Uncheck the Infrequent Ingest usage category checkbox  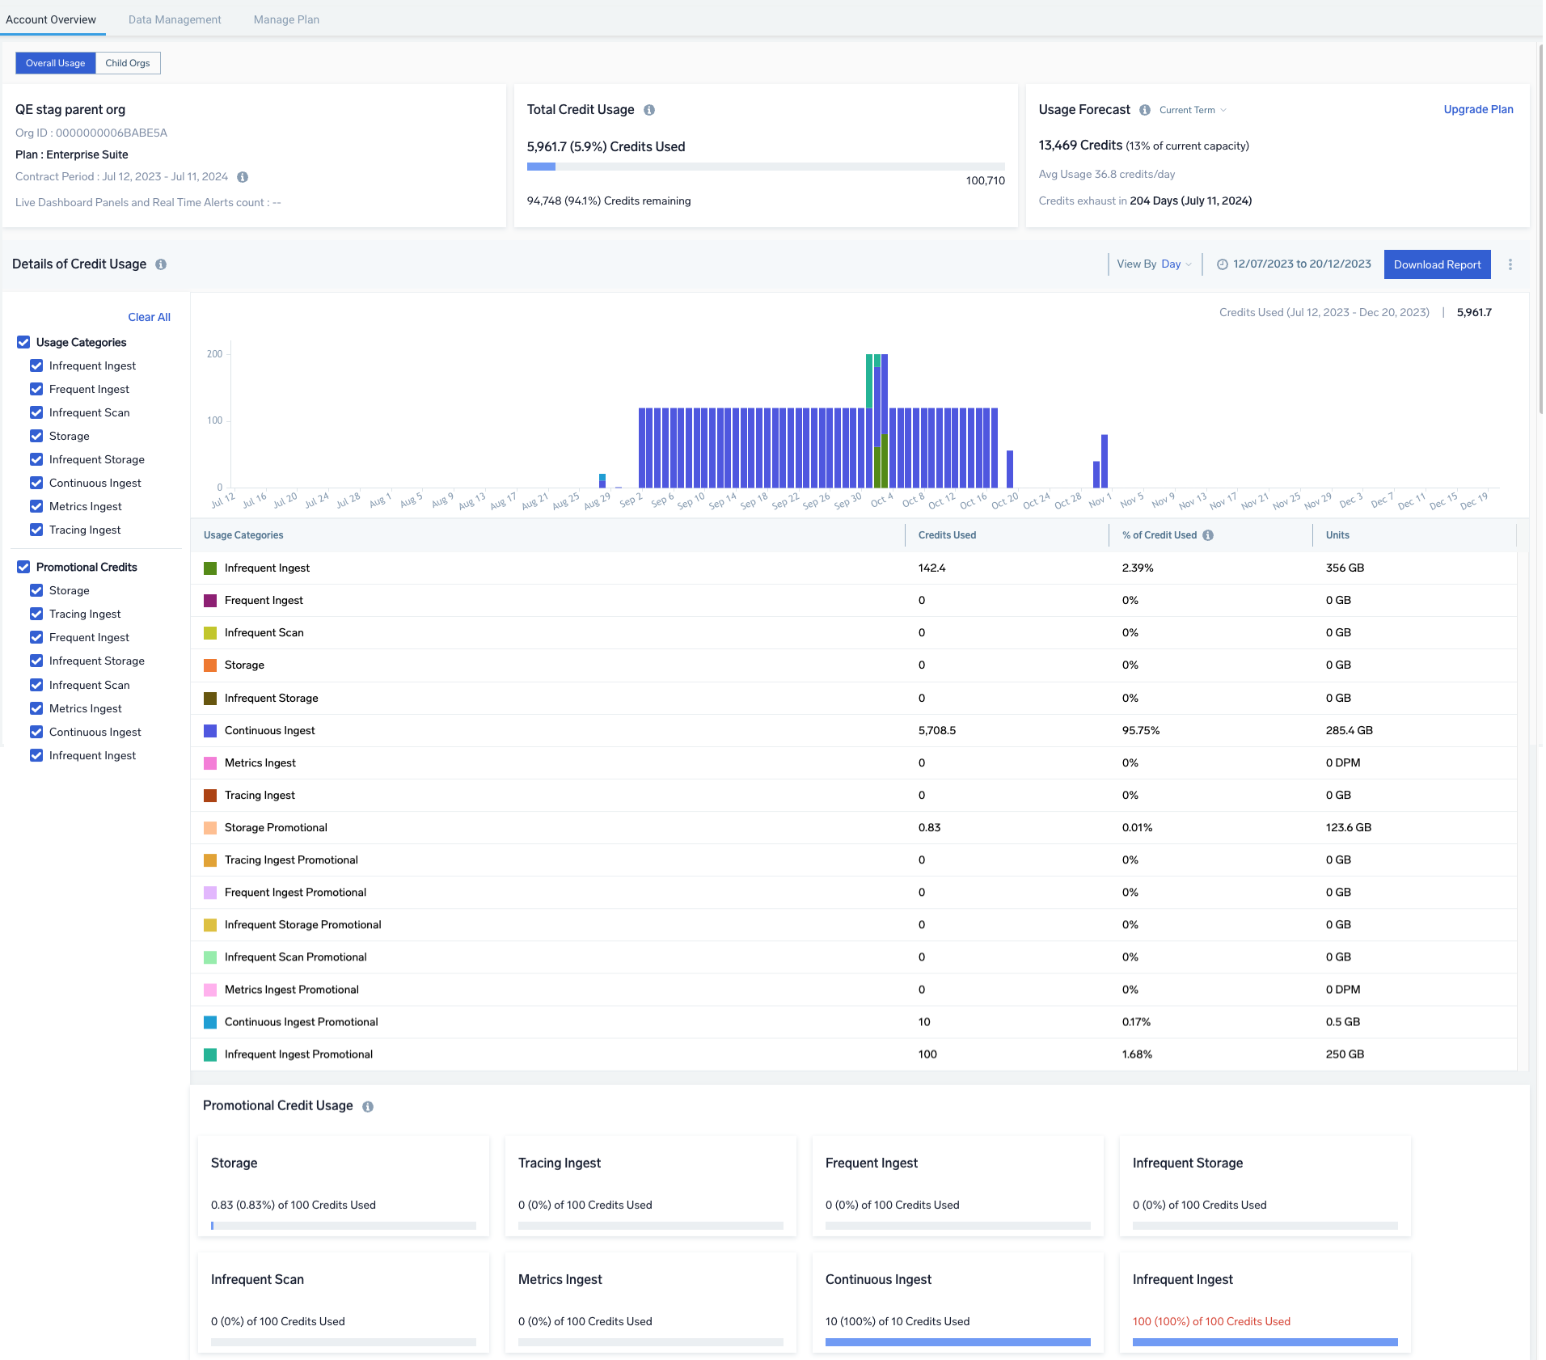coord(36,365)
